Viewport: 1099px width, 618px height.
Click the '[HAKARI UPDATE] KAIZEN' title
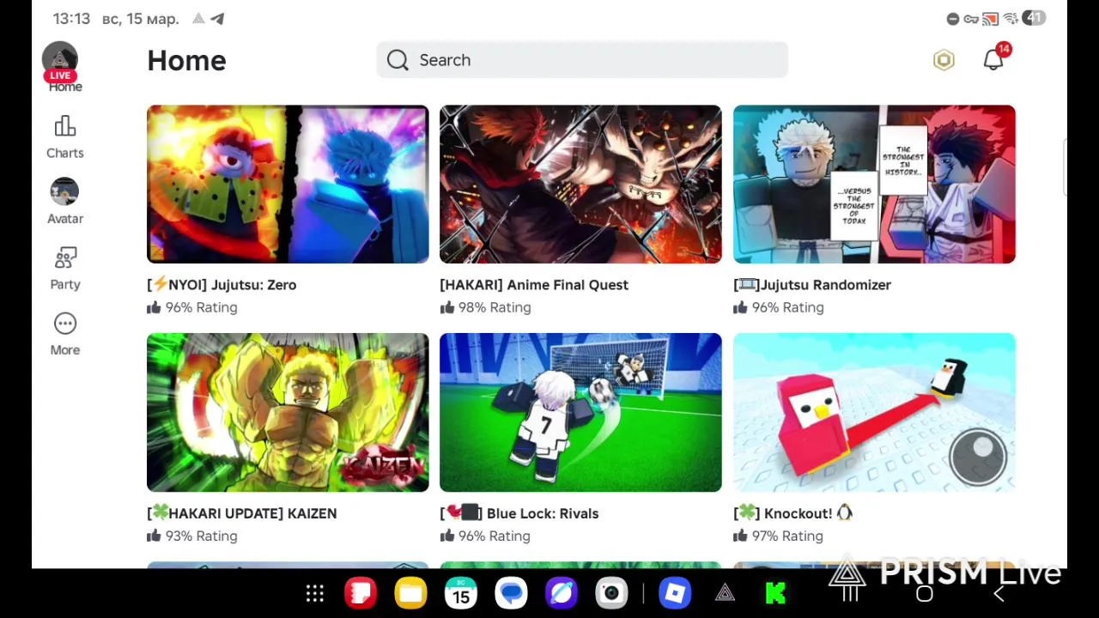pyautogui.click(x=242, y=513)
